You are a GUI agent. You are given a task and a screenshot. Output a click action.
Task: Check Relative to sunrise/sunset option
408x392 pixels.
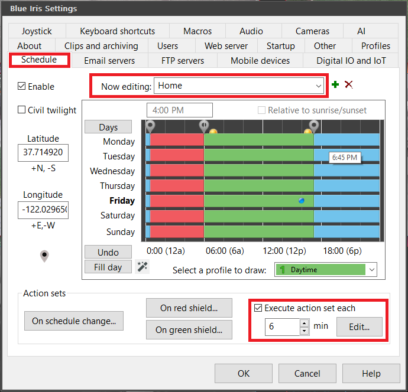click(x=261, y=110)
